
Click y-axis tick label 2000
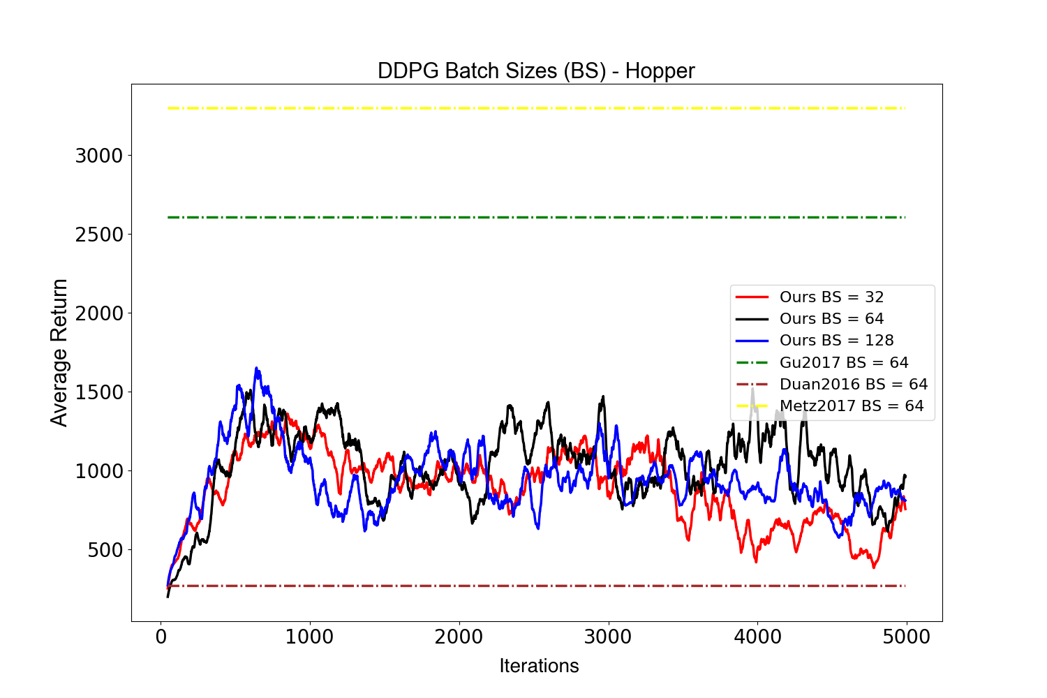tap(98, 313)
